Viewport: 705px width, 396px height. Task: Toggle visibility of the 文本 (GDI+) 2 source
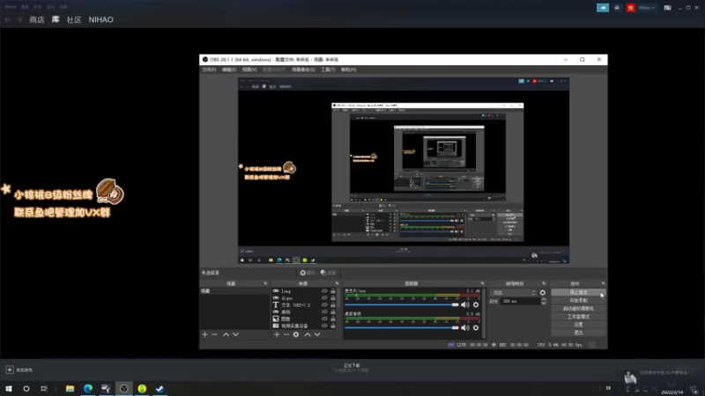click(x=324, y=304)
